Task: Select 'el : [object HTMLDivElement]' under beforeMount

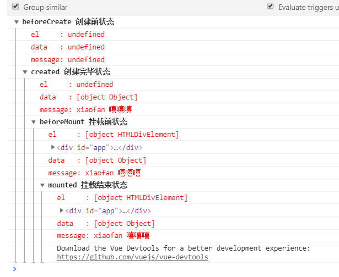Action: tap(114, 135)
